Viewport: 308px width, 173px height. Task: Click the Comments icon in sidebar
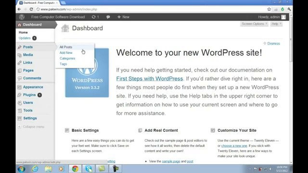[19, 78]
